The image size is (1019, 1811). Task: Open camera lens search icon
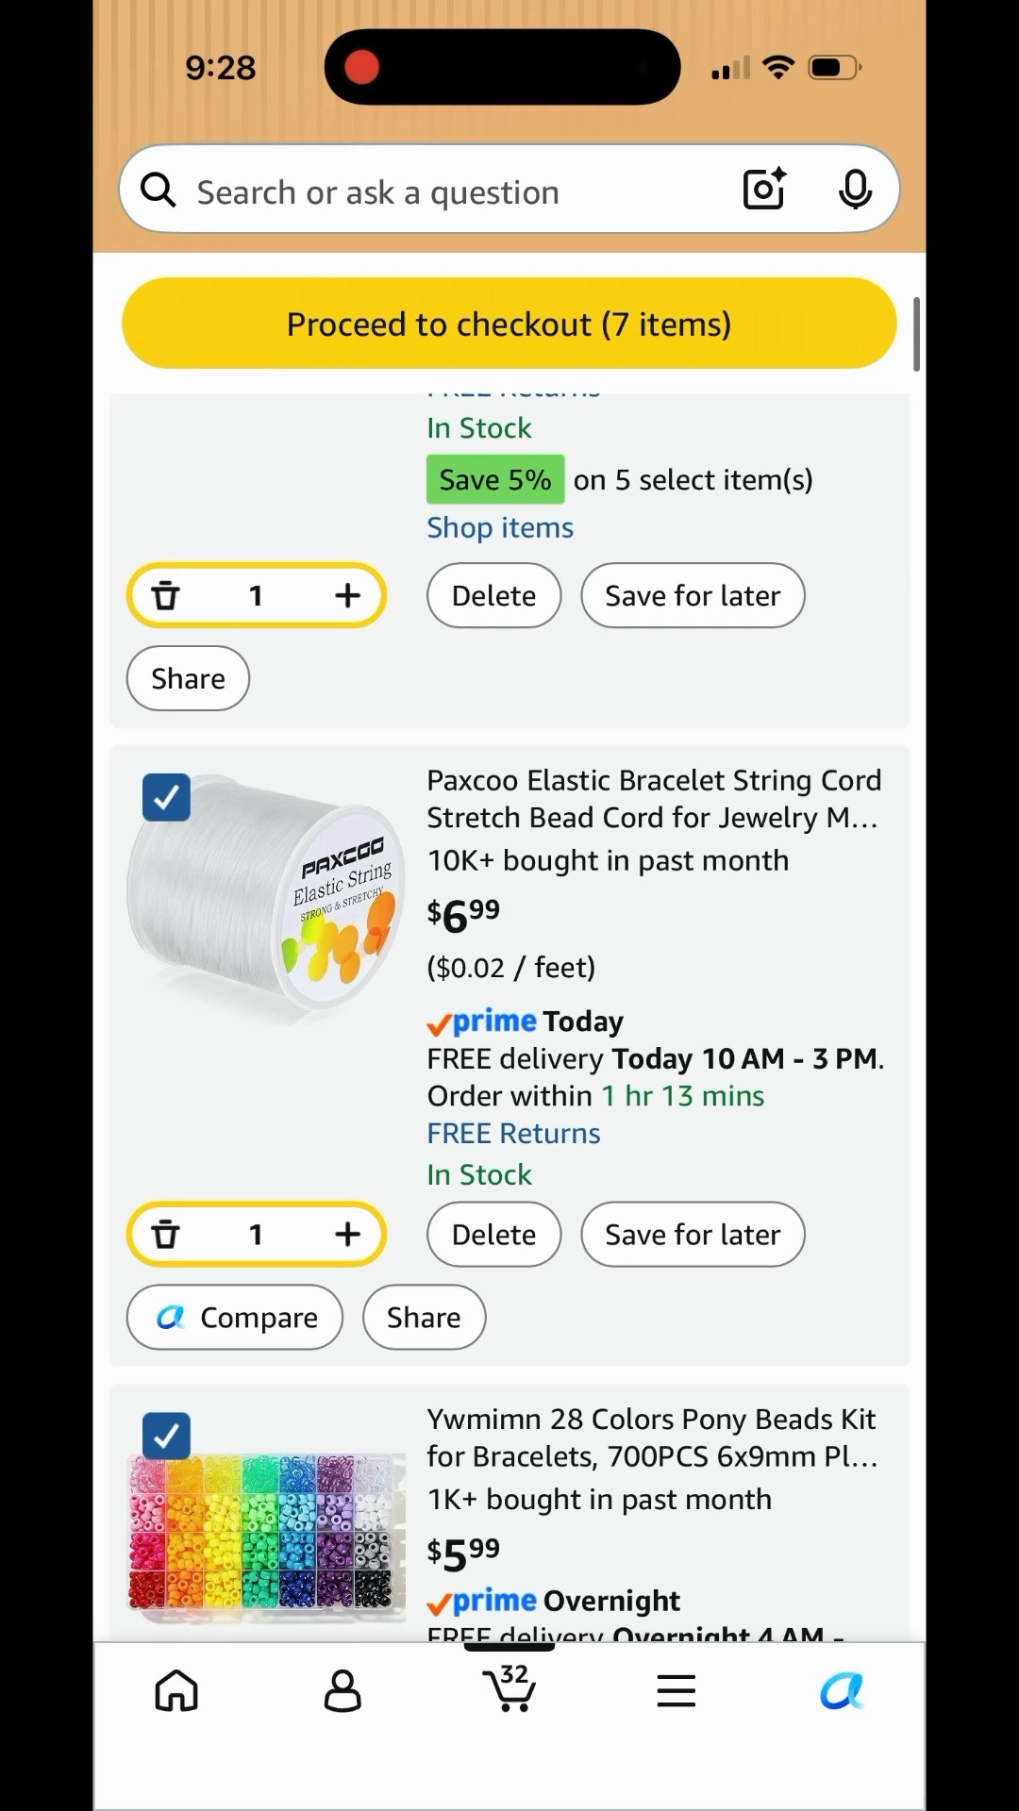(764, 189)
